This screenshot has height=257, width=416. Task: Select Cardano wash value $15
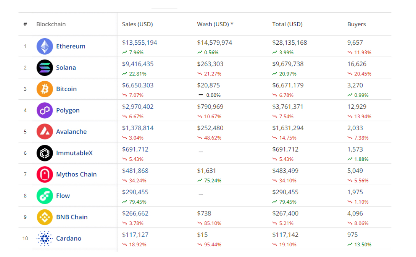pos(202,235)
